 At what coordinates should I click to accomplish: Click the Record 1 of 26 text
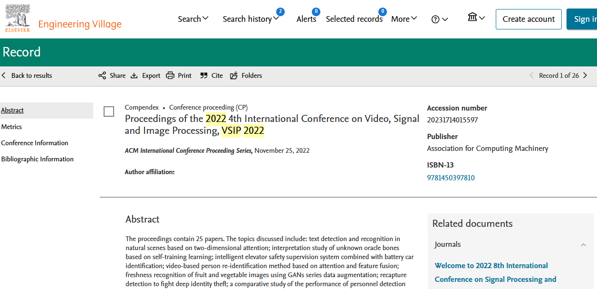559,75
